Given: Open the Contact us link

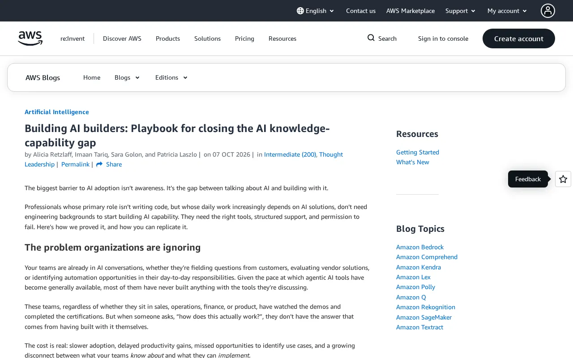Looking at the screenshot, I should click(361, 11).
